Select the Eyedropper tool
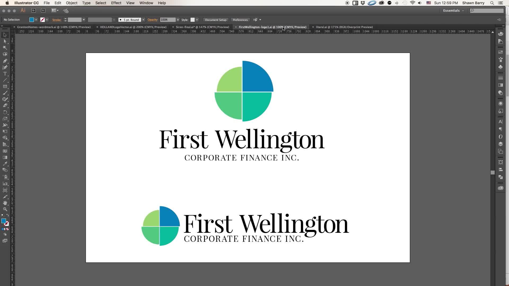509x286 pixels. [5, 164]
